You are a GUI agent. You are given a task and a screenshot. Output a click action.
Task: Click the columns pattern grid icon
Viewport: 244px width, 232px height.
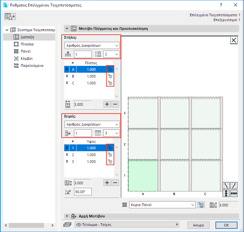(98, 54)
